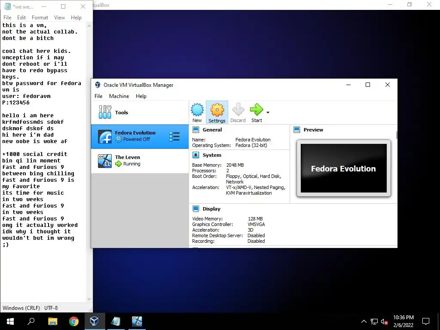440x330 pixels.
Task: Click the Preview panel header icon
Action: click(296, 130)
